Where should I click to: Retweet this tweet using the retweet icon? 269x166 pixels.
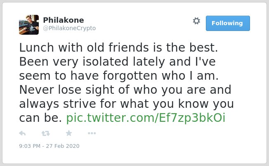[x=46, y=133]
